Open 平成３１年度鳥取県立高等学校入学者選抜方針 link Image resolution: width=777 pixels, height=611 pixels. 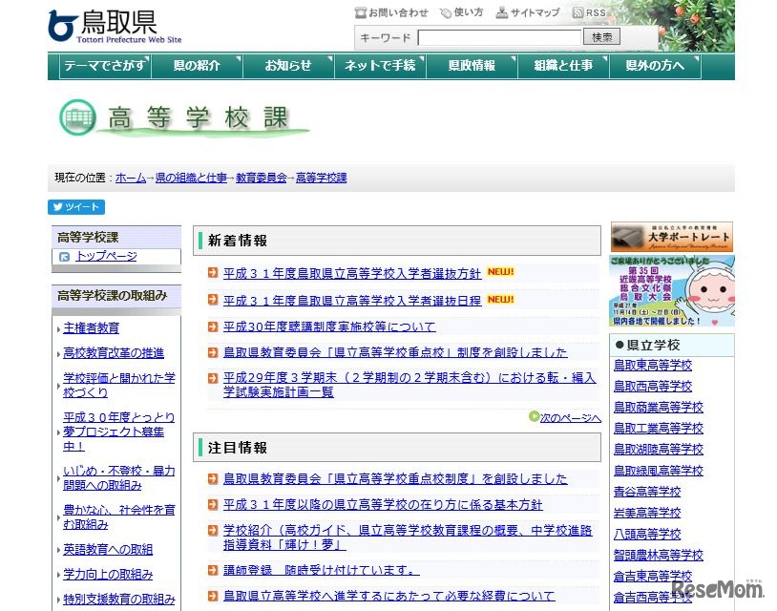click(x=351, y=273)
